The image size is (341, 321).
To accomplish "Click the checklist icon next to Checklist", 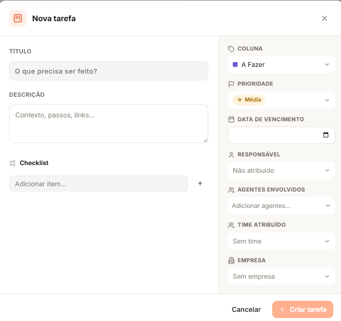I will pos(13,163).
